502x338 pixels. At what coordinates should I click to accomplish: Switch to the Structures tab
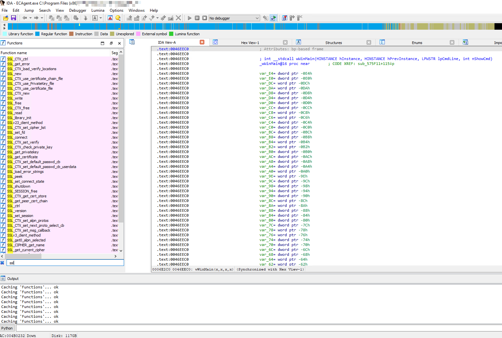pyautogui.click(x=334, y=43)
